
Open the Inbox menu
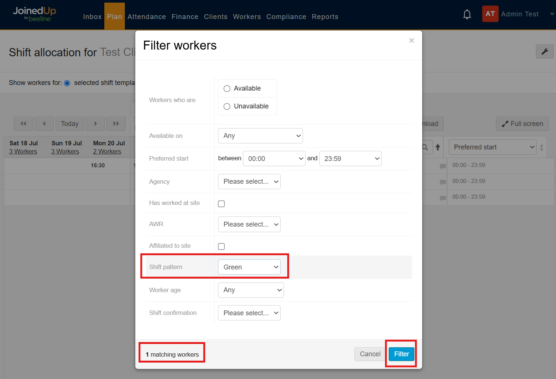[x=92, y=17]
